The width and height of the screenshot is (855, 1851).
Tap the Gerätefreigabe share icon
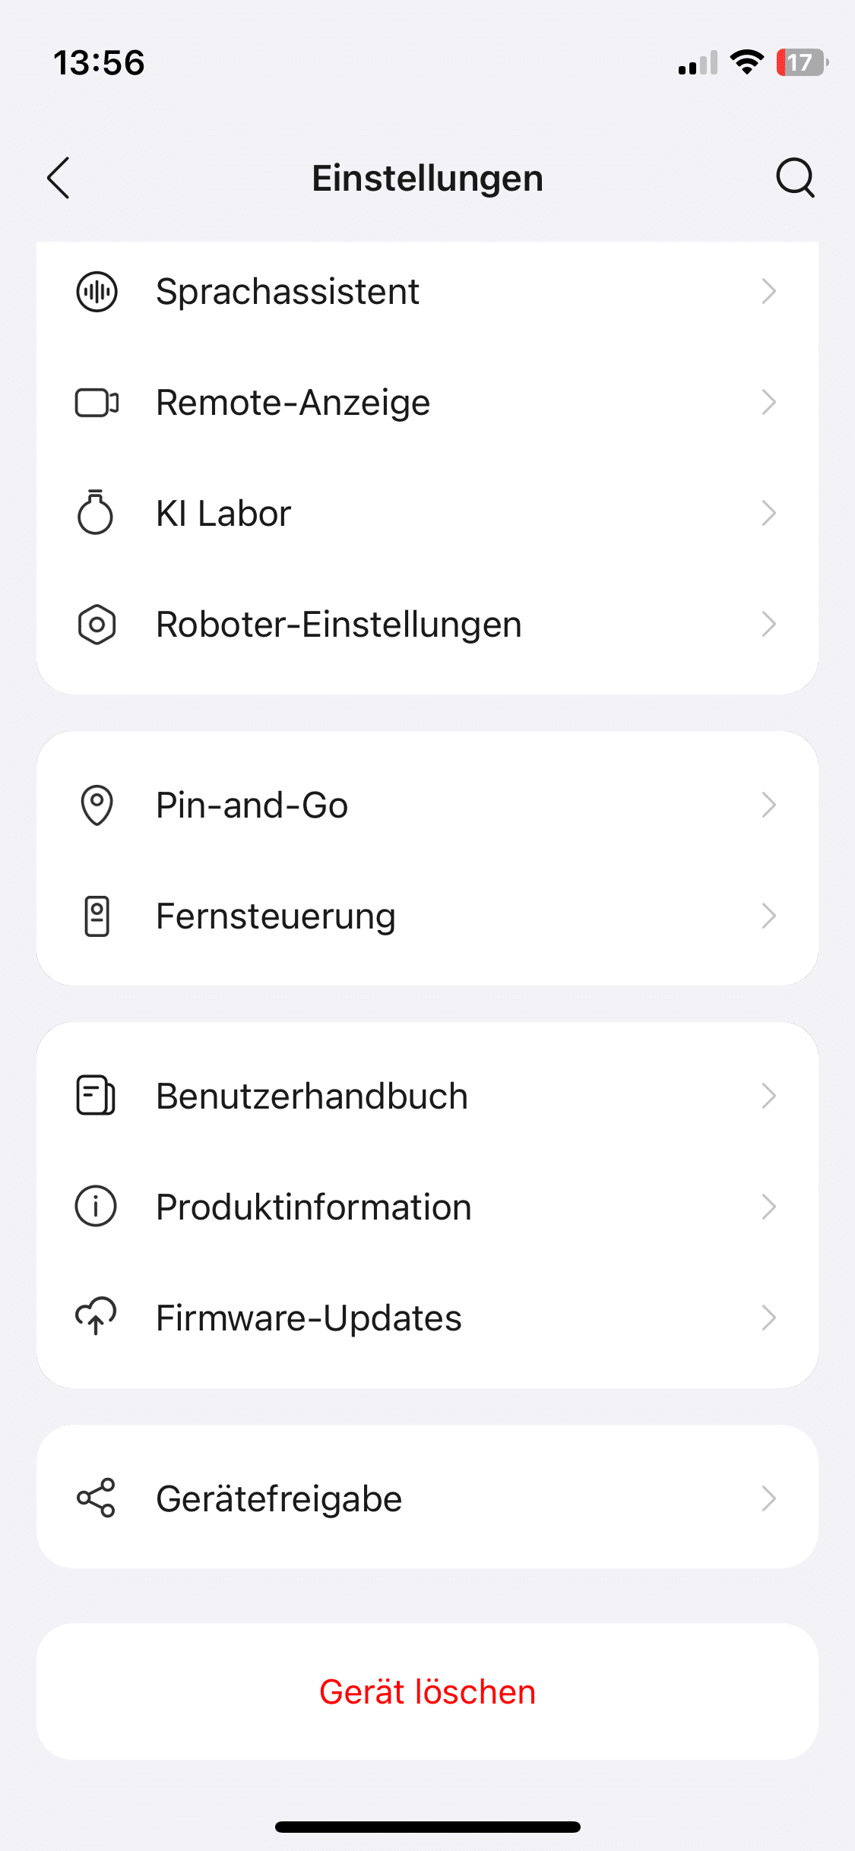[96, 1498]
